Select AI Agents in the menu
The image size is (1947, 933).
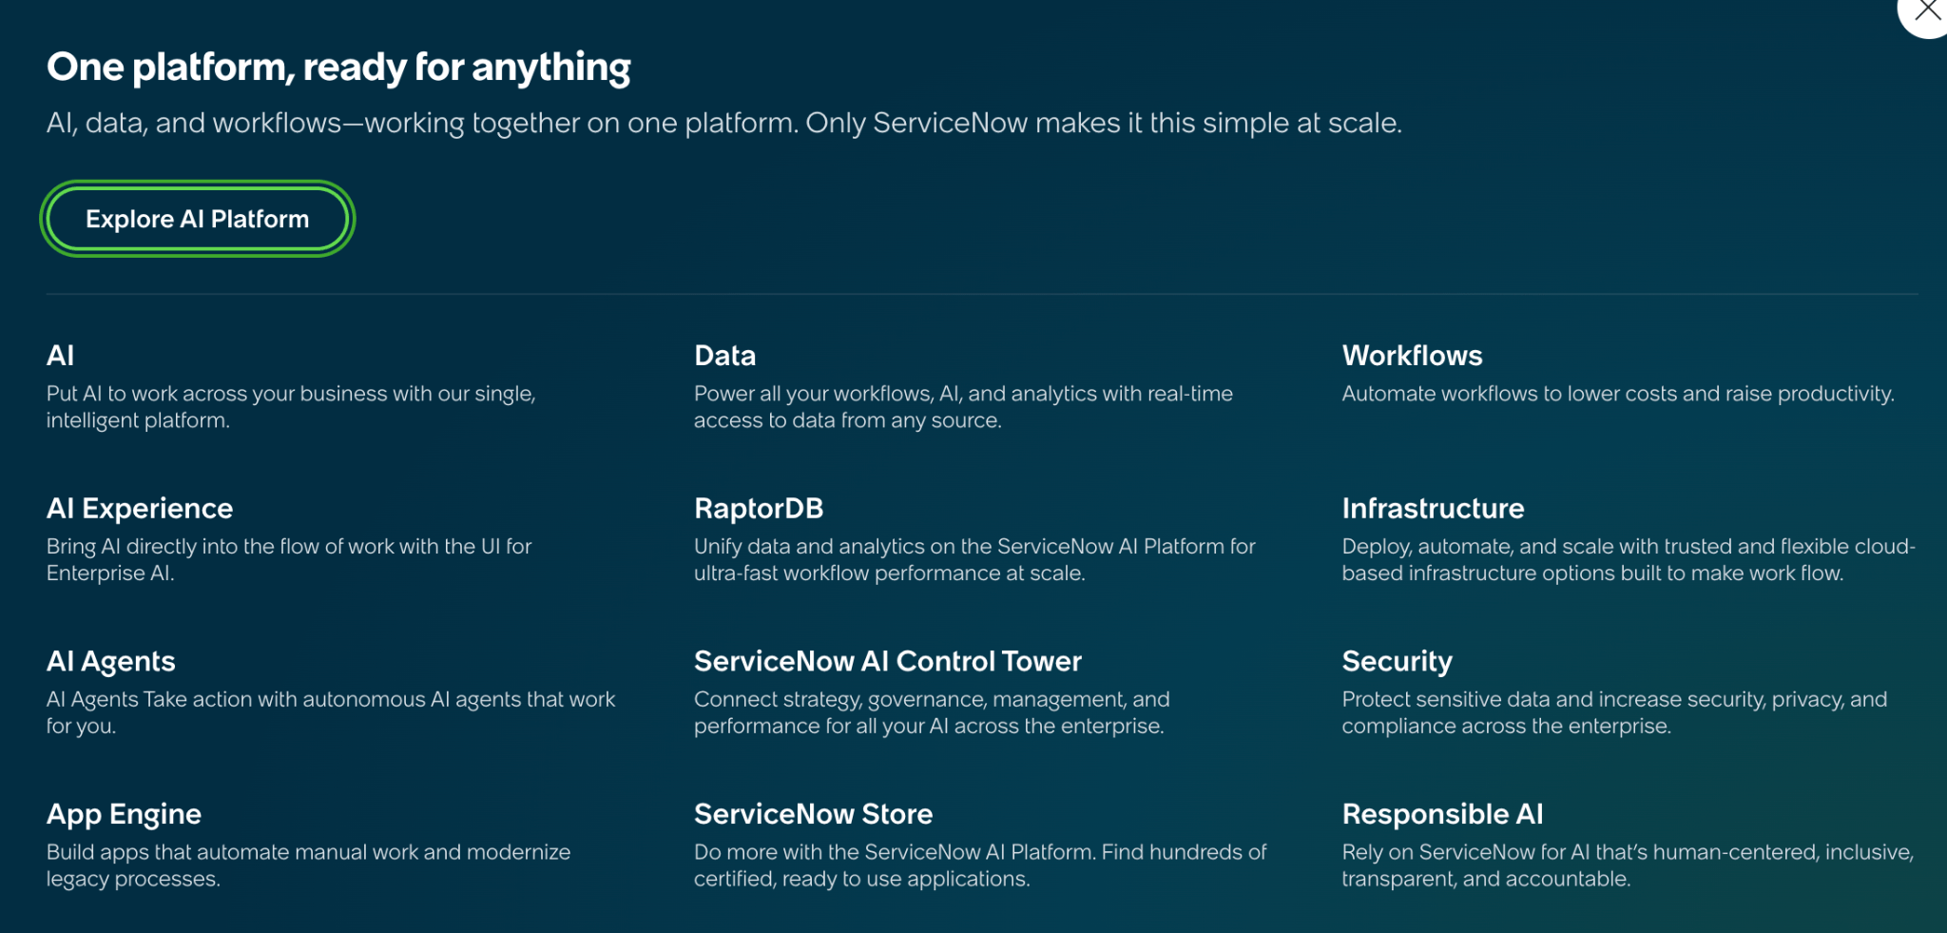click(111, 661)
